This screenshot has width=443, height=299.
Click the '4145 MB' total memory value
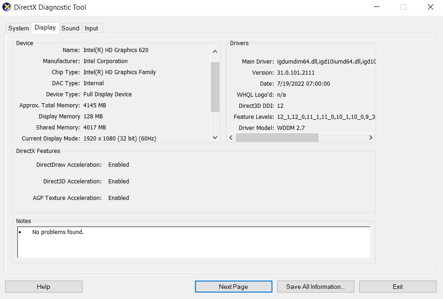pos(95,106)
